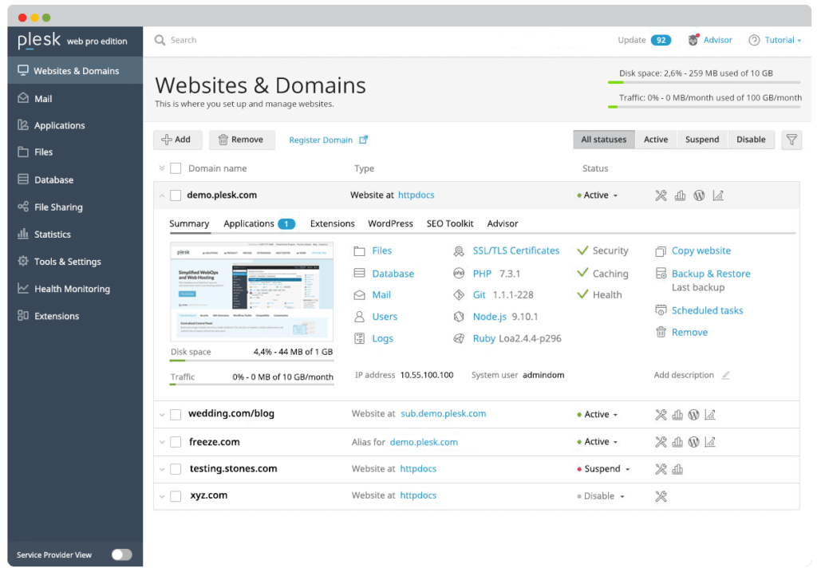Open the sub.demo.plesk.com link
Screen dimensions: 817x572
[x=444, y=413]
